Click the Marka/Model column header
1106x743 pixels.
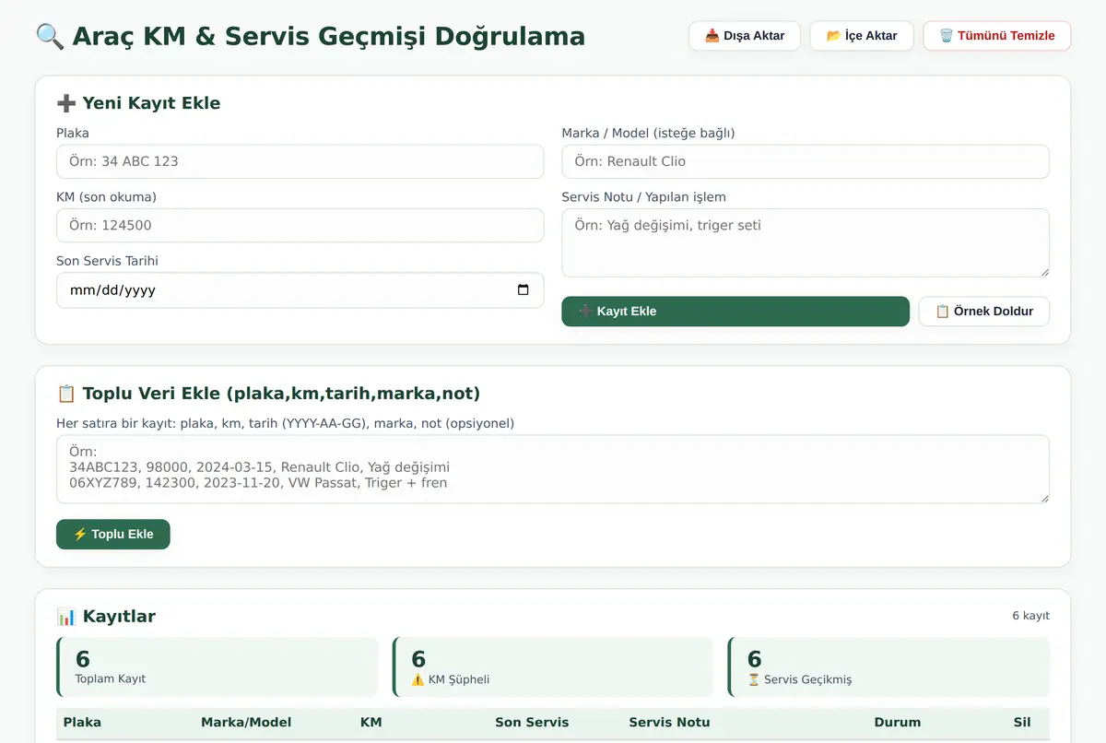pyautogui.click(x=246, y=722)
